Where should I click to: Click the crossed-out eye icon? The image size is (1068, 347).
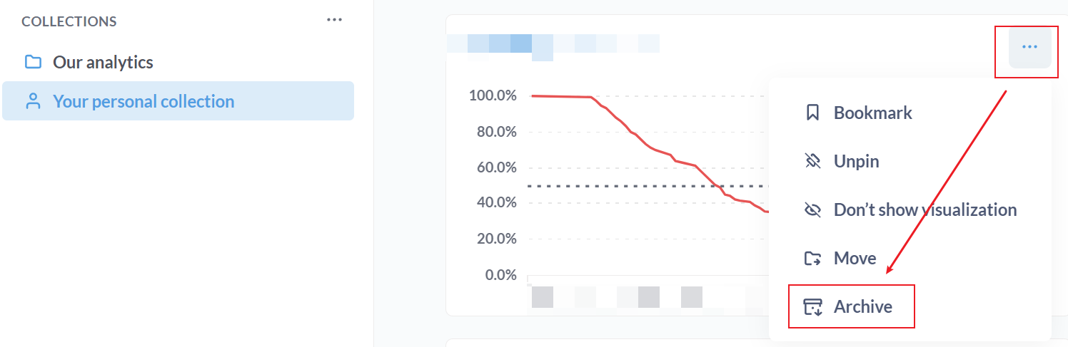(x=812, y=209)
